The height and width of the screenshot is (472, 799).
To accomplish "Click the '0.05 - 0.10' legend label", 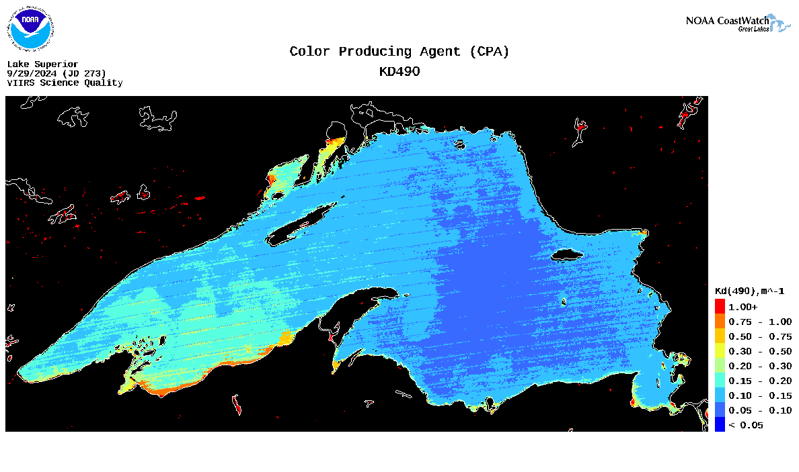I will pos(760,410).
